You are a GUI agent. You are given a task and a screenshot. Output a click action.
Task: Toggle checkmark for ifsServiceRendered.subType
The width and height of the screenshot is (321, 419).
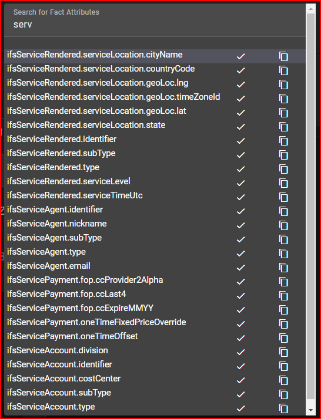[240, 155]
